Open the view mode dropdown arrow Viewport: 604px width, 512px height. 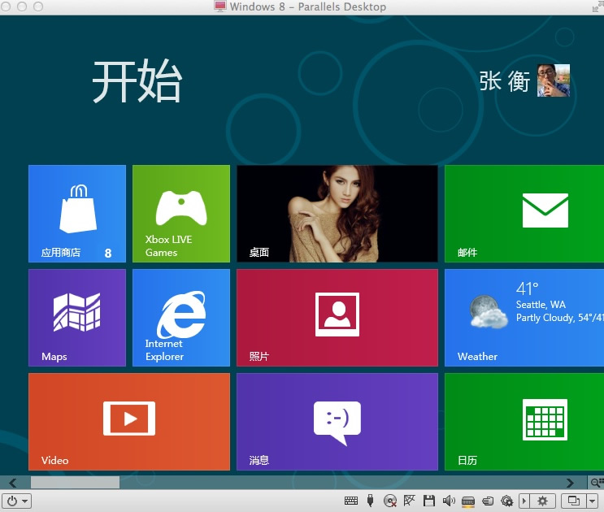(x=592, y=501)
